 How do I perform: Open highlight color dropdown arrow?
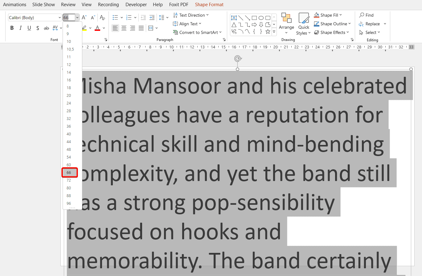(90, 28)
